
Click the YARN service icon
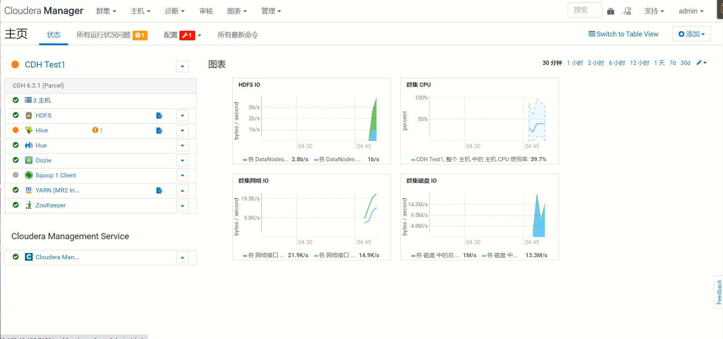(x=28, y=190)
